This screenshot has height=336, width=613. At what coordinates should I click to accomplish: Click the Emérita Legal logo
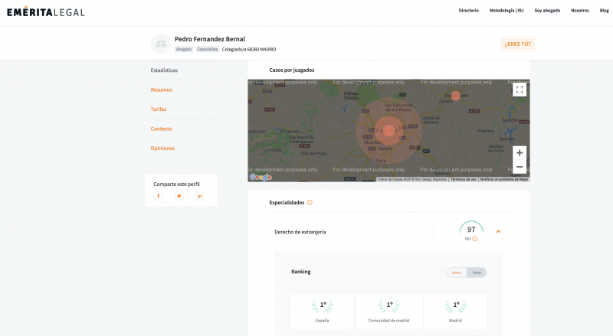pyautogui.click(x=46, y=12)
